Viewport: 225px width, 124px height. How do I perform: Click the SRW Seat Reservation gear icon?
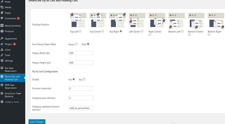pos(2,85)
